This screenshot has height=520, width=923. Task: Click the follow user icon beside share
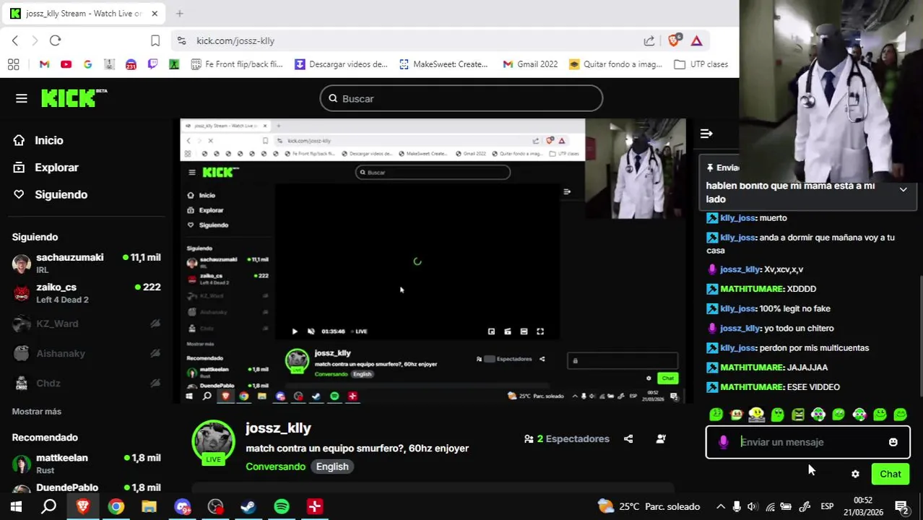point(661,438)
